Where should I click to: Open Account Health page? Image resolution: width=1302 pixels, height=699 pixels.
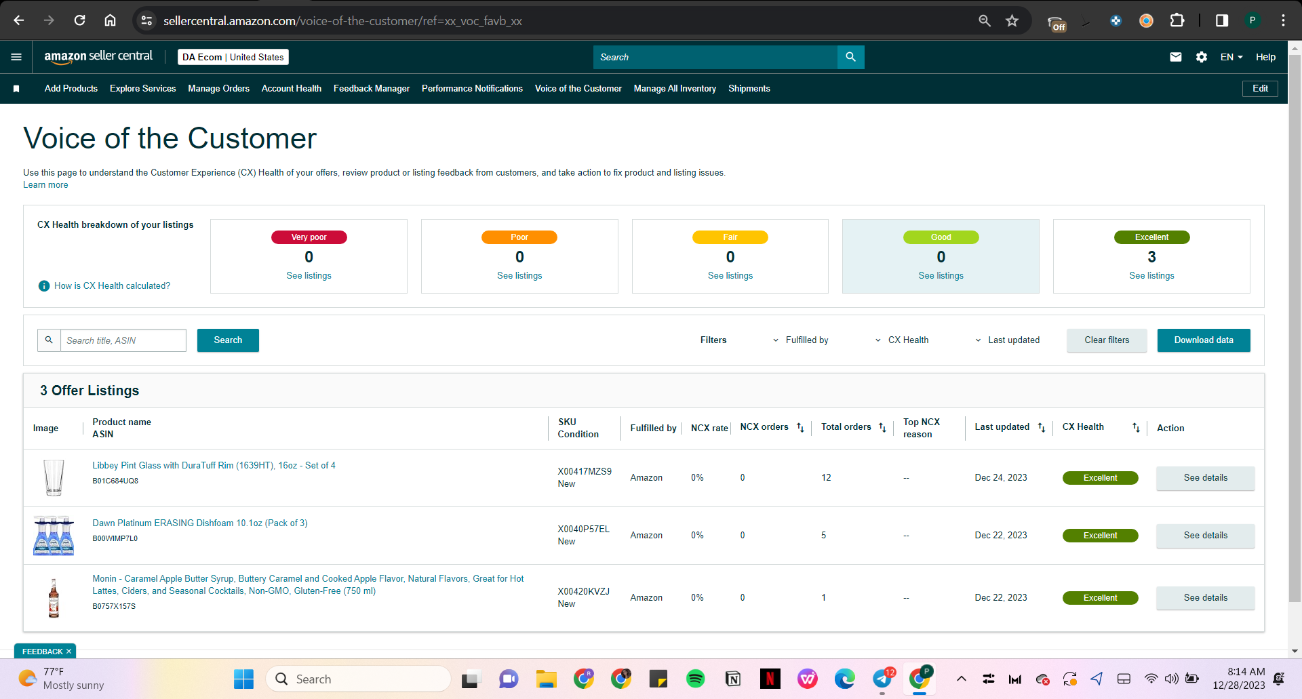(292, 89)
